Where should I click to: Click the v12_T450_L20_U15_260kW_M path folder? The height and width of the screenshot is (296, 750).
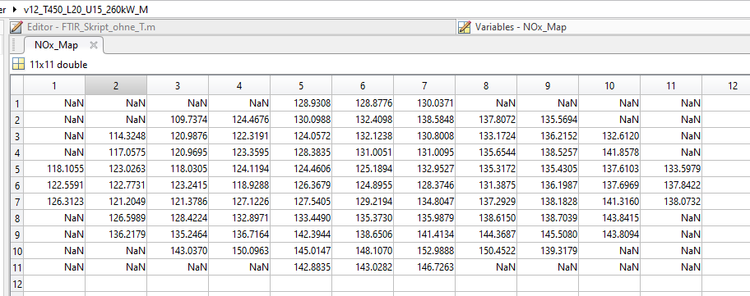tap(86, 9)
